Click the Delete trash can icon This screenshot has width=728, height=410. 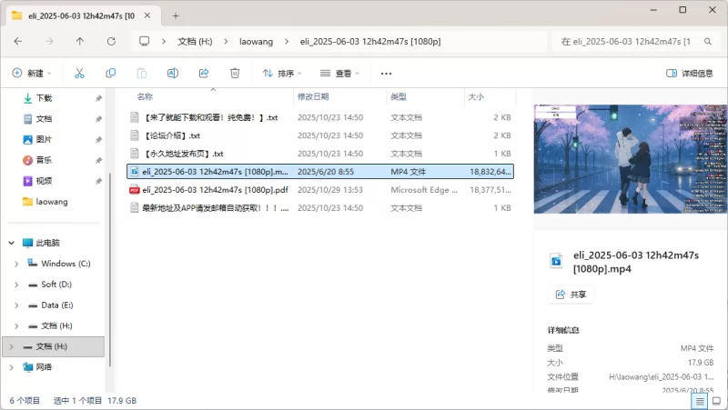coord(235,73)
